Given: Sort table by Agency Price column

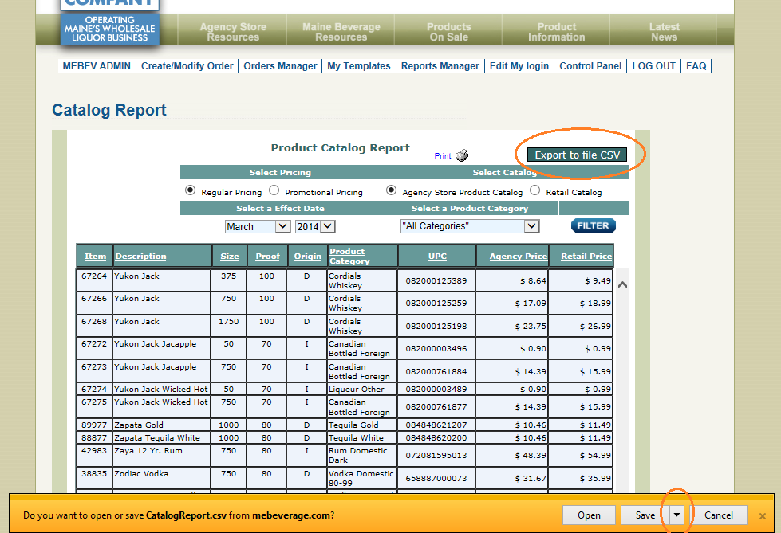Looking at the screenshot, I should (x=518, y=256).
